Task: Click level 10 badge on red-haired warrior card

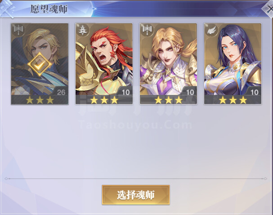Action: pyautogui.click(x=125, y=92)
